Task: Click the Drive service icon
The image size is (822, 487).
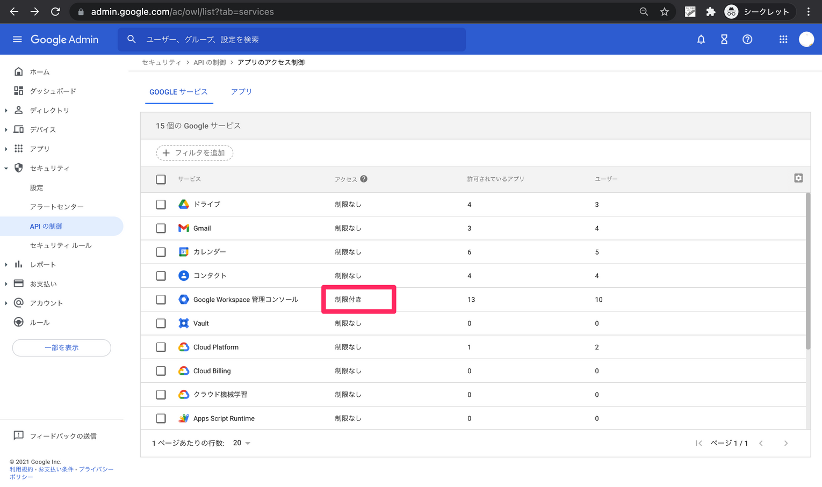Action: (x=184, y=204)
